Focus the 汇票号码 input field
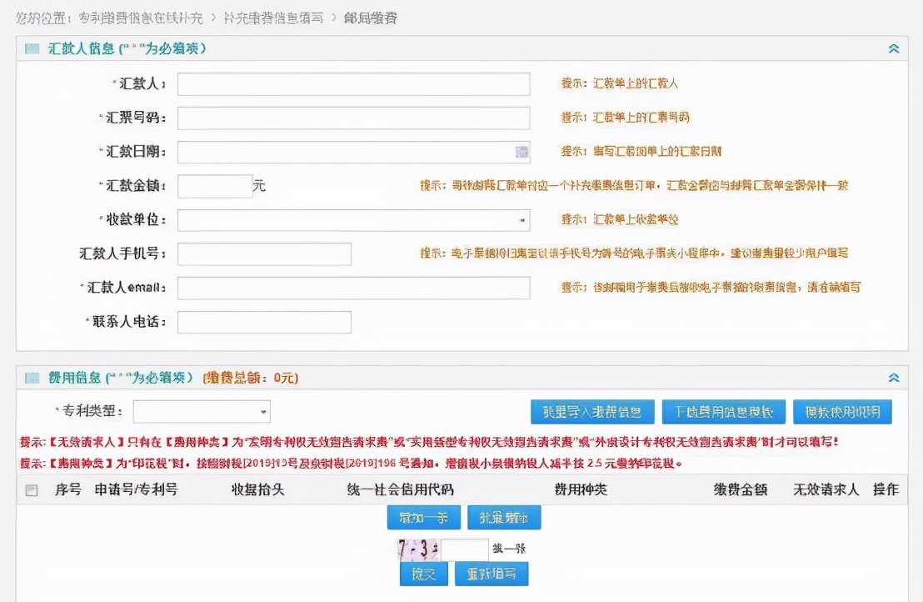This screenshot has width=923, height=602. click(353, 118)
